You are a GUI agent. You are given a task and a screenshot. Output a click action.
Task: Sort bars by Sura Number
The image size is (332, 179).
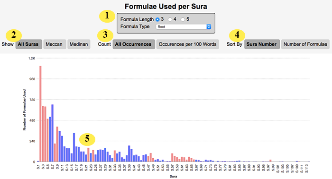pos(262,44)
